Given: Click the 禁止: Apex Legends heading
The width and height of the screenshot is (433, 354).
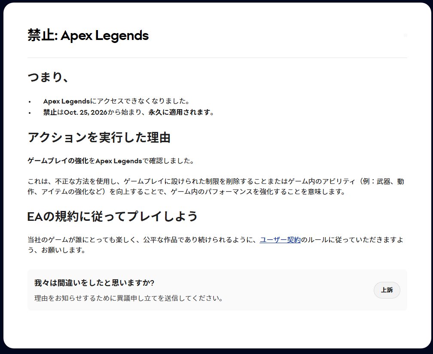Looking at the screenshot, I should 88,35.
